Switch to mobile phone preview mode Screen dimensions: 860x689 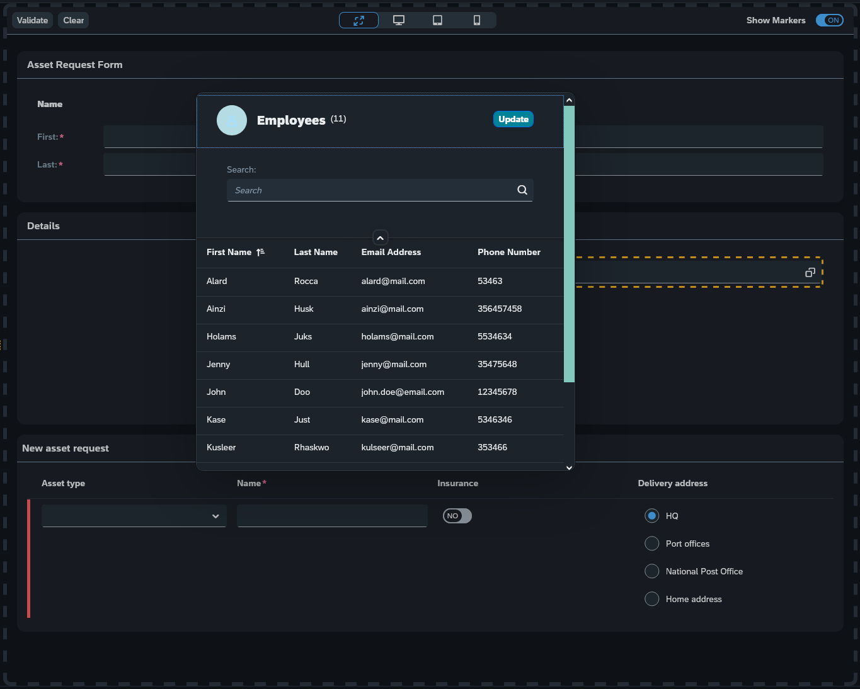click(x=476, y=20)
